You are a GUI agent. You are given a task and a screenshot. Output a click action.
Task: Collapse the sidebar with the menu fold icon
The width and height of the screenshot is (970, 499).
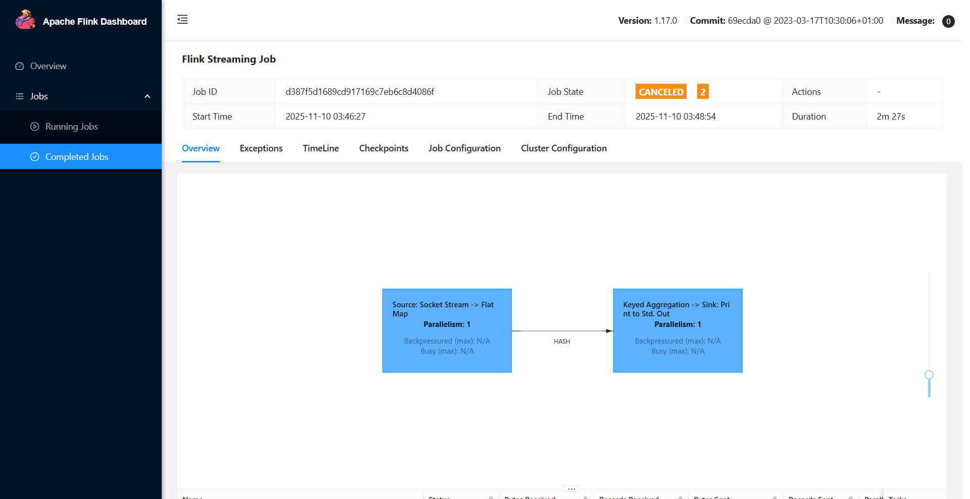[182, 20]
